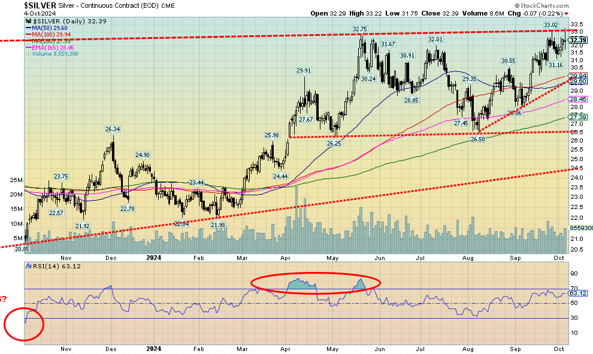Click the volume bars icon in legend
Screen dimensions: 593x354
pos(27,53)
